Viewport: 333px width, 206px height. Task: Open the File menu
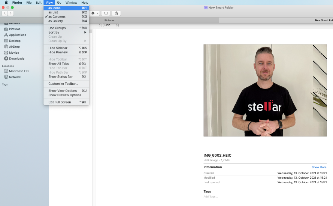click(x=29, y=3)
